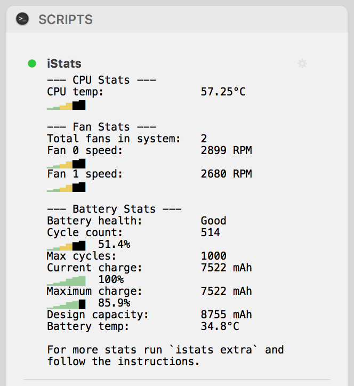This screenshot has height=386, width=354.
Task: Click the '2680 RPM' fan speed value
Action: 226,174
